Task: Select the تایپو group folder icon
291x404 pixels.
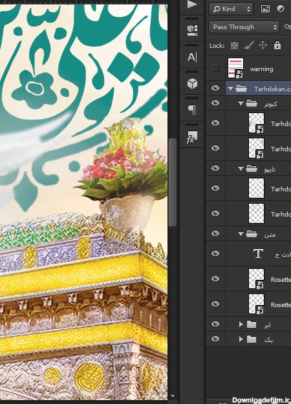Action: (252, 169)
